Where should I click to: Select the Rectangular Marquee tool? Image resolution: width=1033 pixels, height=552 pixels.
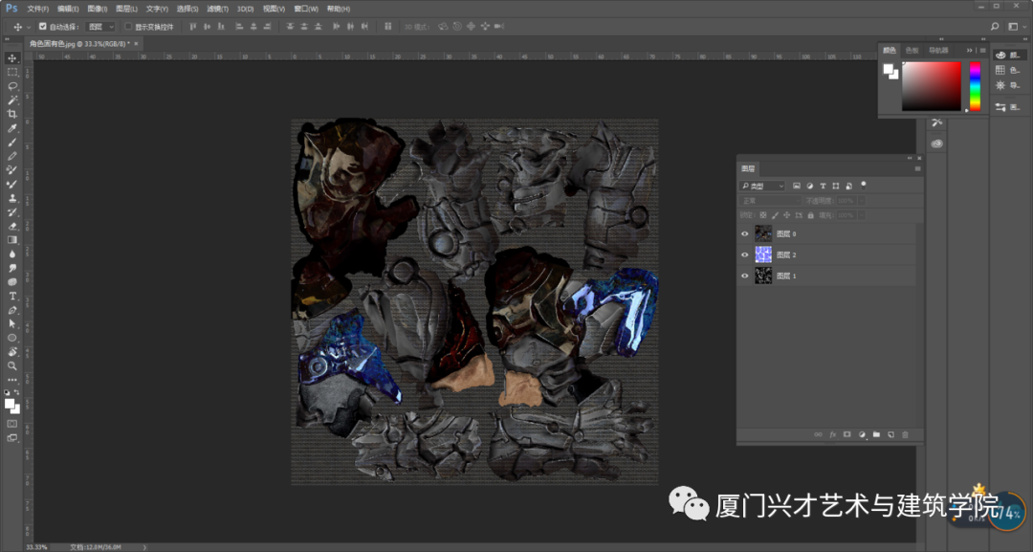click(11, 72)
